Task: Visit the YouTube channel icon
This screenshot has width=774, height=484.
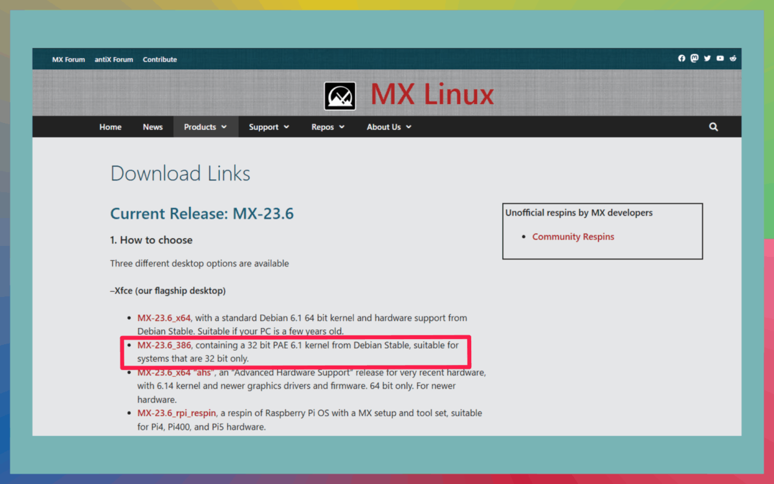Action: 720,58
